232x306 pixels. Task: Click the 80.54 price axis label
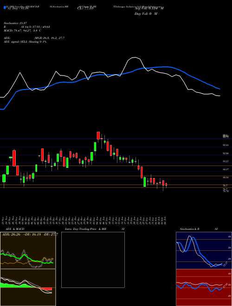point(226,178)
